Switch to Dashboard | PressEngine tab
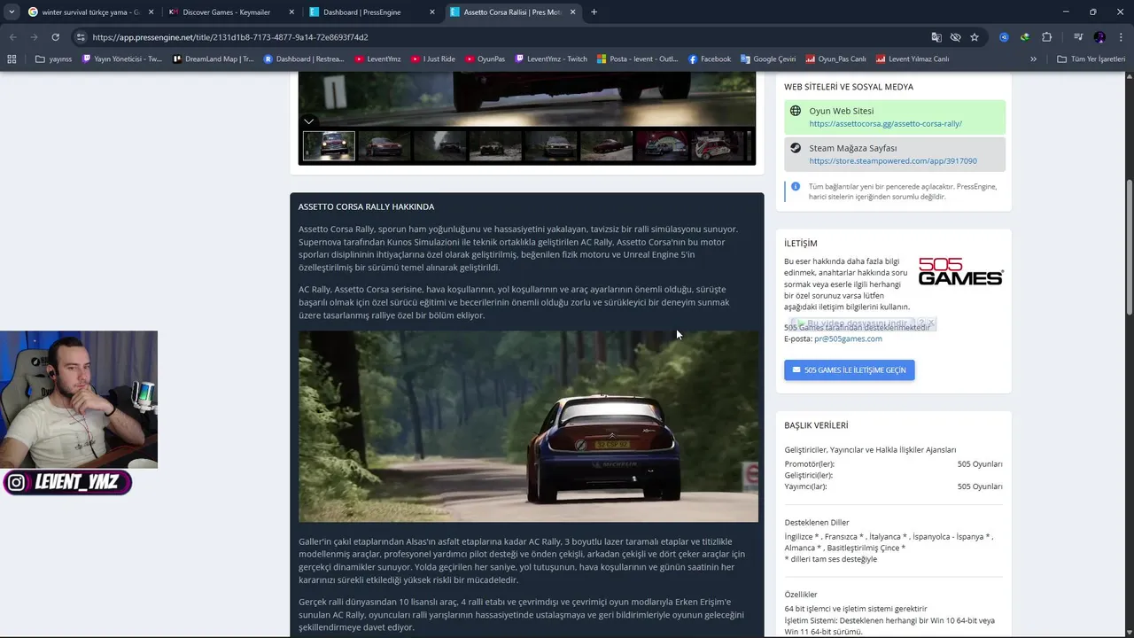The image size is (1134, 638). [373, 12]
